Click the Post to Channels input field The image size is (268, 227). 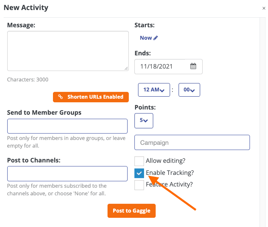[x=67, y=174]
